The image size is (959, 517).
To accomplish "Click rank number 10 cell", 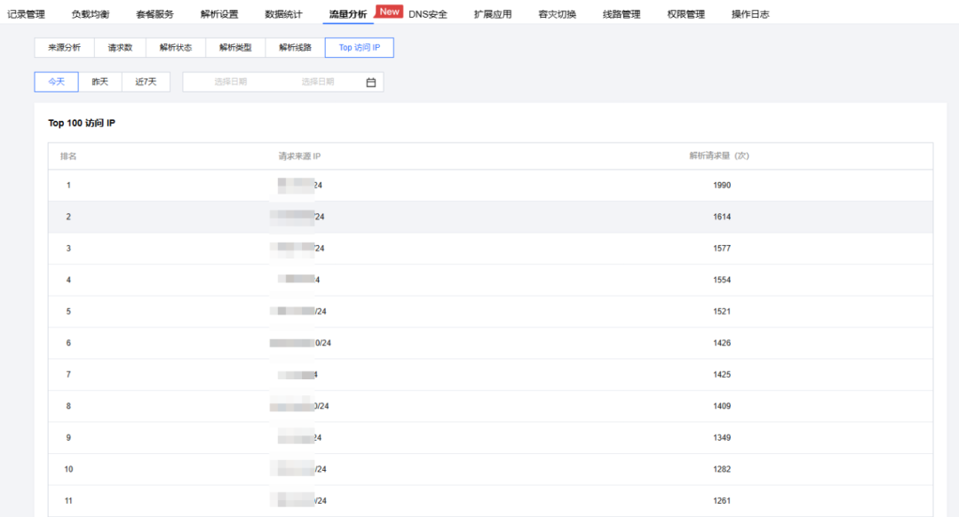I will pos(68,469).
